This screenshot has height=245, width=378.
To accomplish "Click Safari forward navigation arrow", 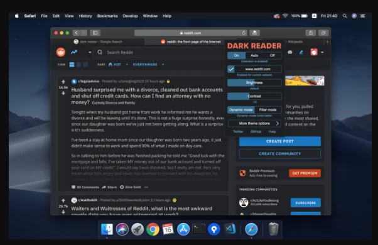I will point(84,33).
